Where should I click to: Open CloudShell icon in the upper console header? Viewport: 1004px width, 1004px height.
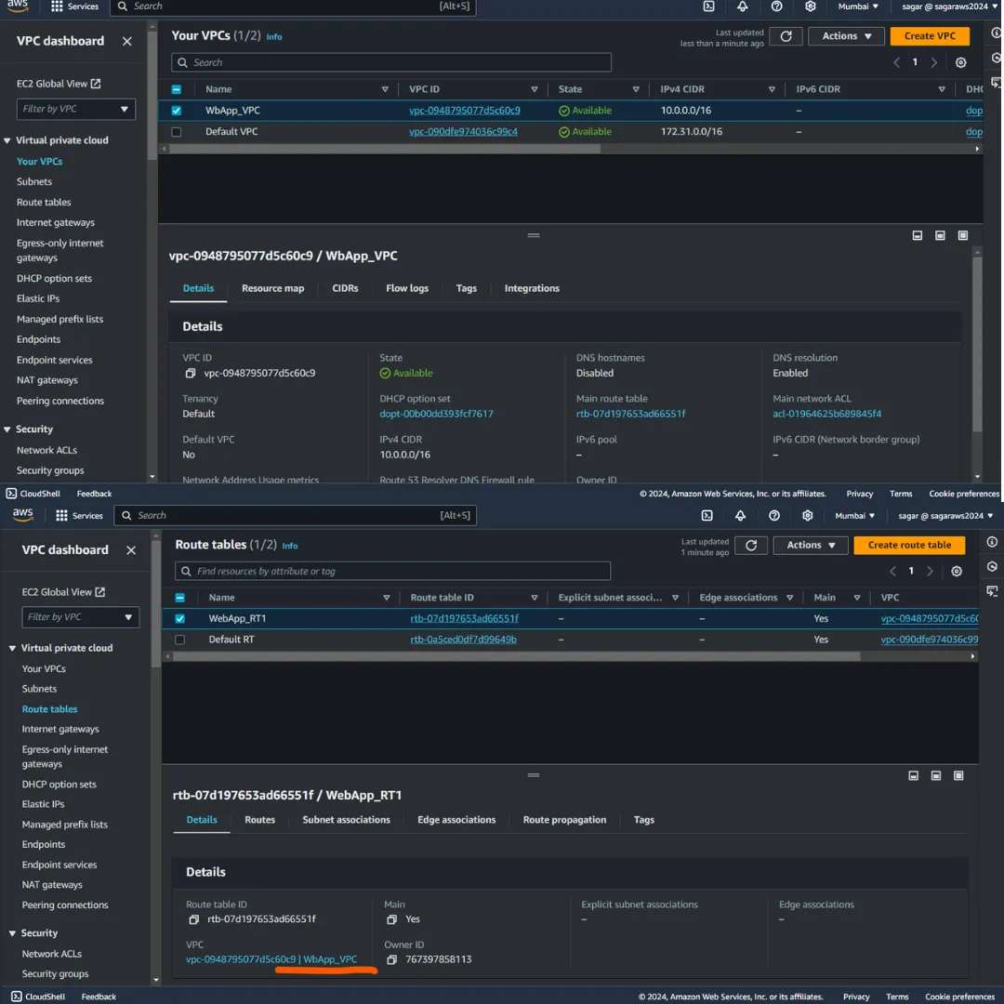(708, 7)
